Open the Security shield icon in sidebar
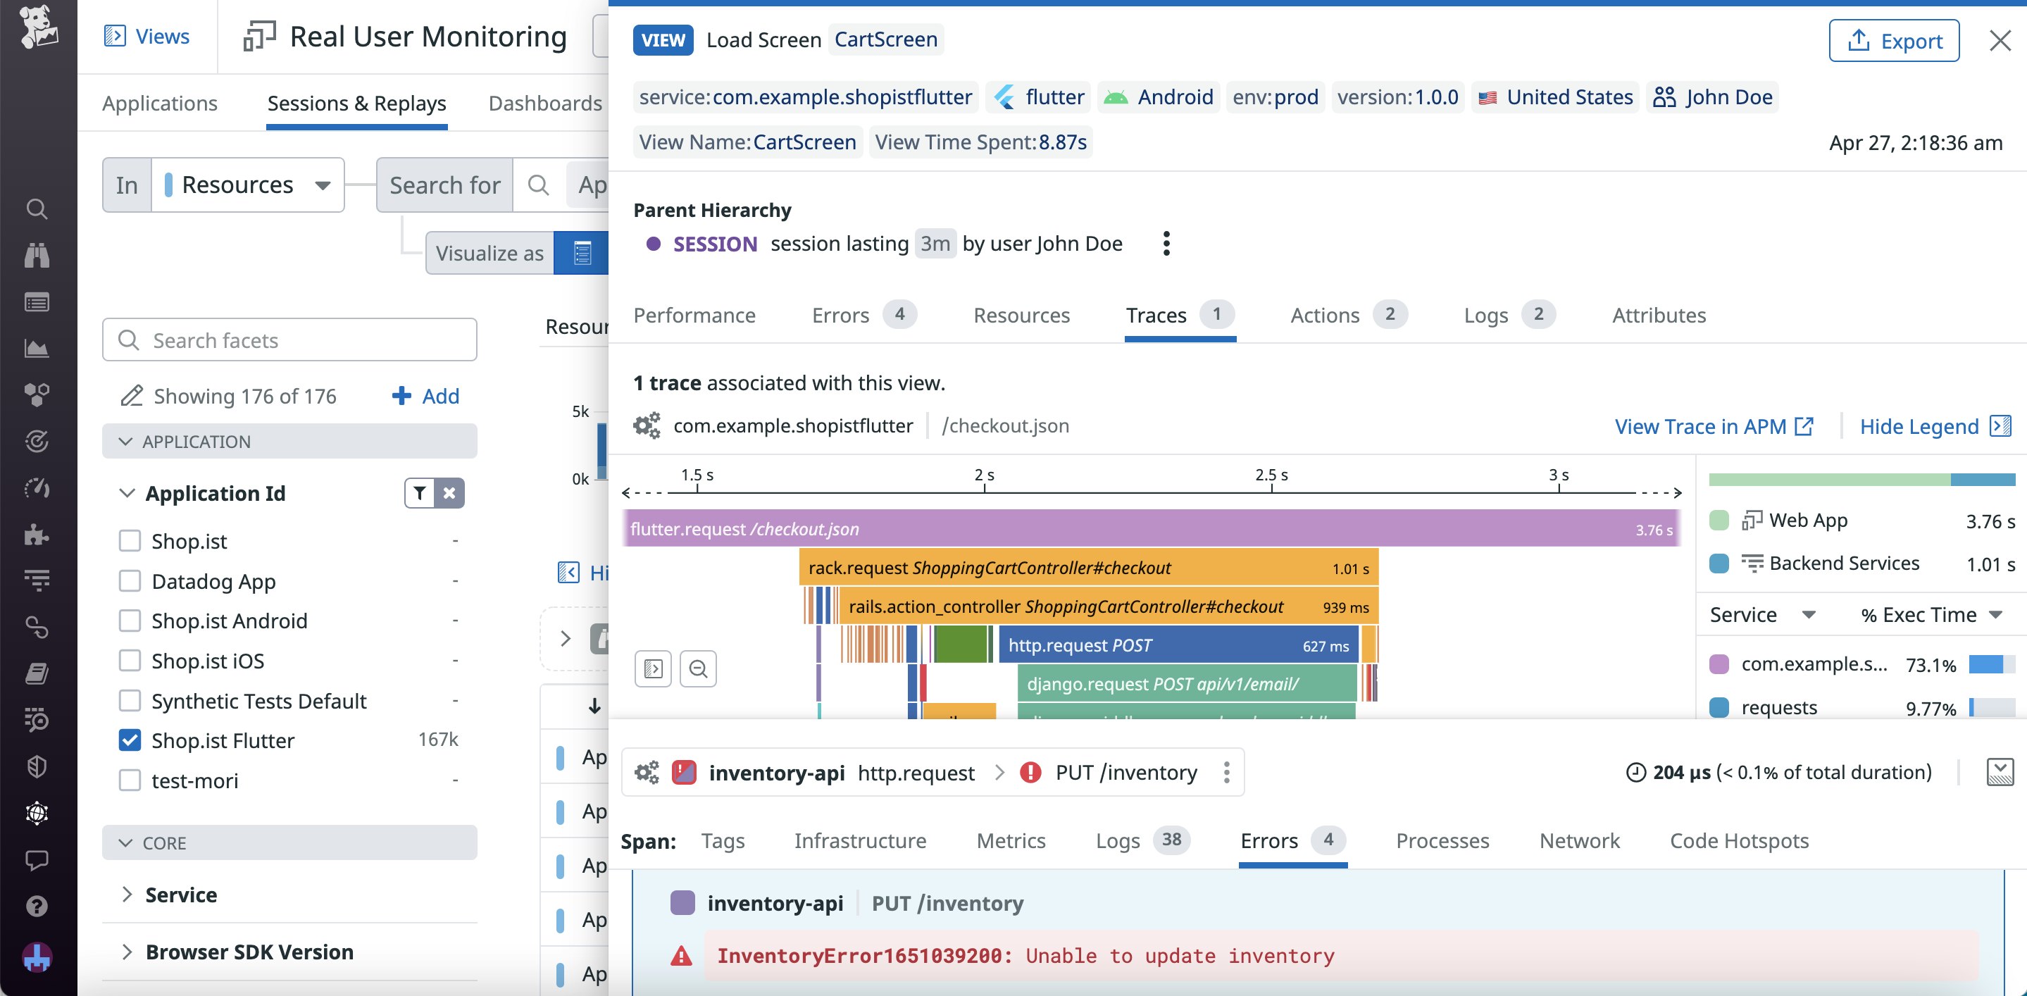The height and width of the screenshot is (996, 2027). [x=36, y=767]
